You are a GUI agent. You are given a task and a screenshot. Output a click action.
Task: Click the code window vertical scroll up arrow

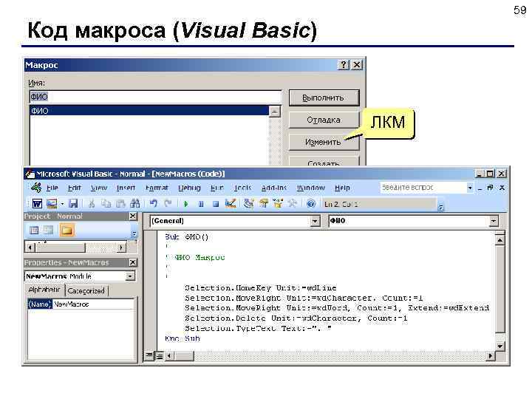499,240
